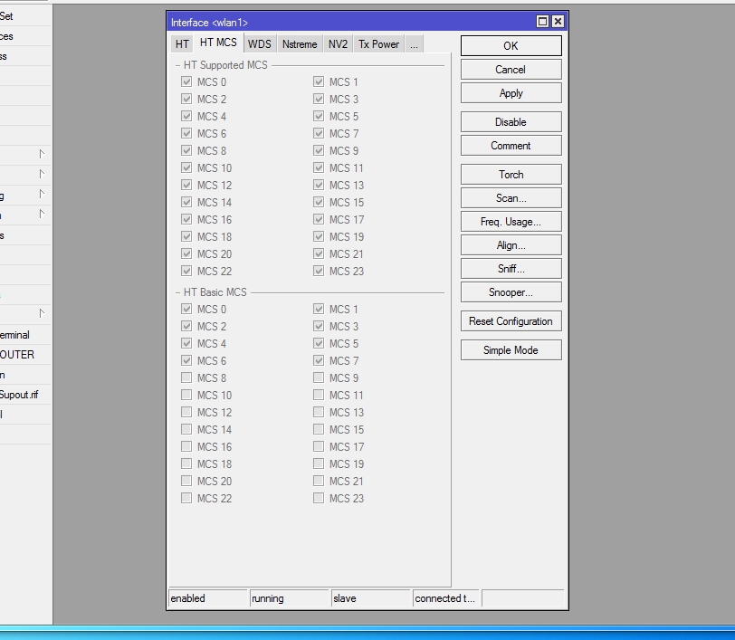The image size is (735, 640).
Task: Toggle HT Supported MCS 15 checkbox
Action: (319, 202)
